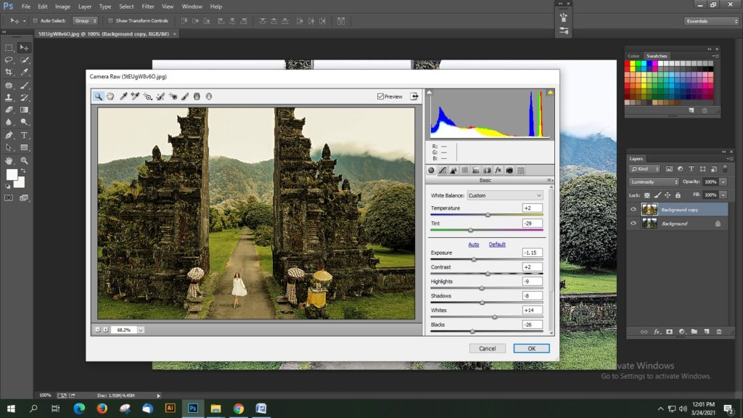743x418 pixels.
Task: Select the Targeted Adjustment tool
Action: point(148,97)
